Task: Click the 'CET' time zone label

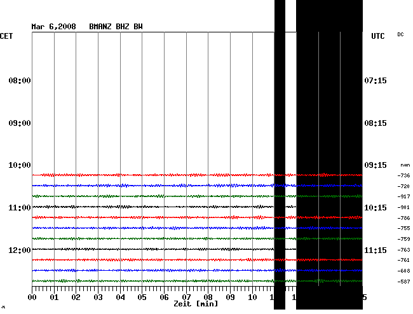Action: tap(6, 36)
